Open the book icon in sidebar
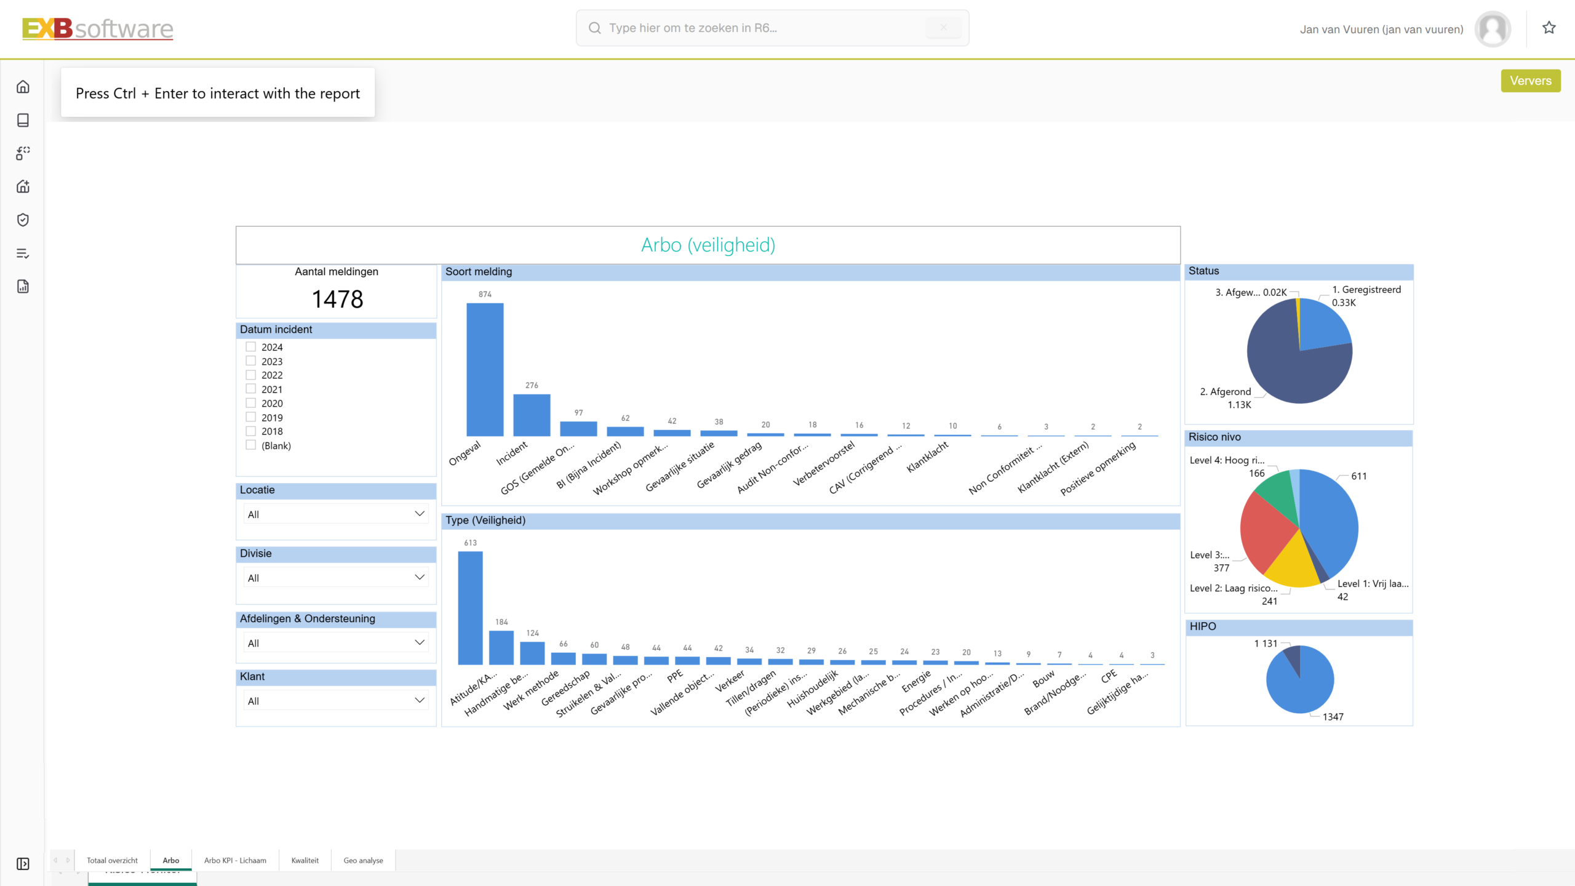Screen dimensions: 1575x886 click(23, 120)
